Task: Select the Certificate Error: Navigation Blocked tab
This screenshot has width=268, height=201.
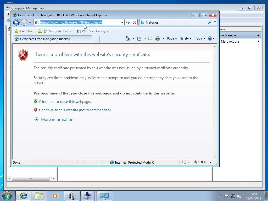Action: click(x=53, y=39)
